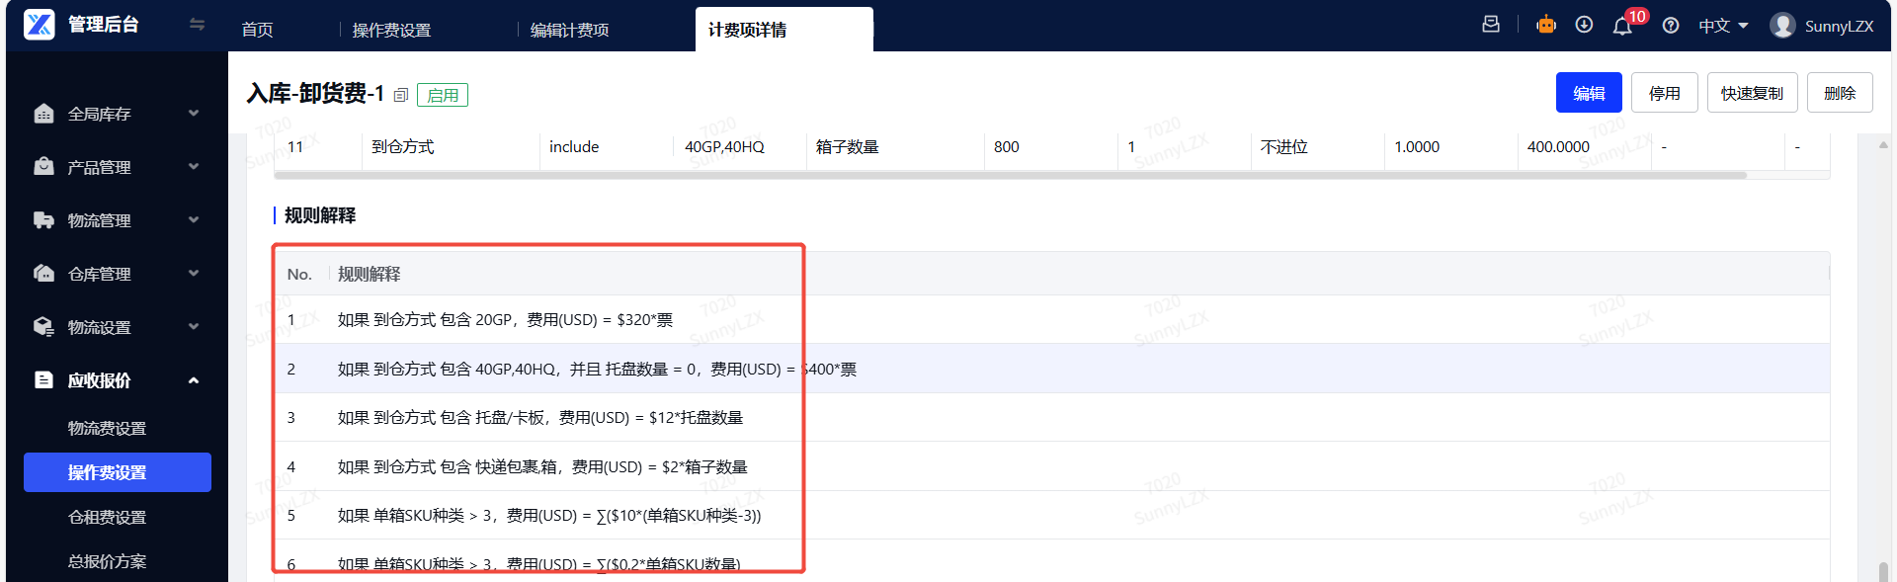Click the blue 编辑 button
This screenshot has width=1897, height=582.
(1589, 93)
